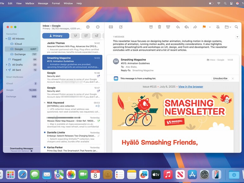This screenshot has height=183, width=244.
Task: Open the Mailbox menu
Action: click(30, 3)
